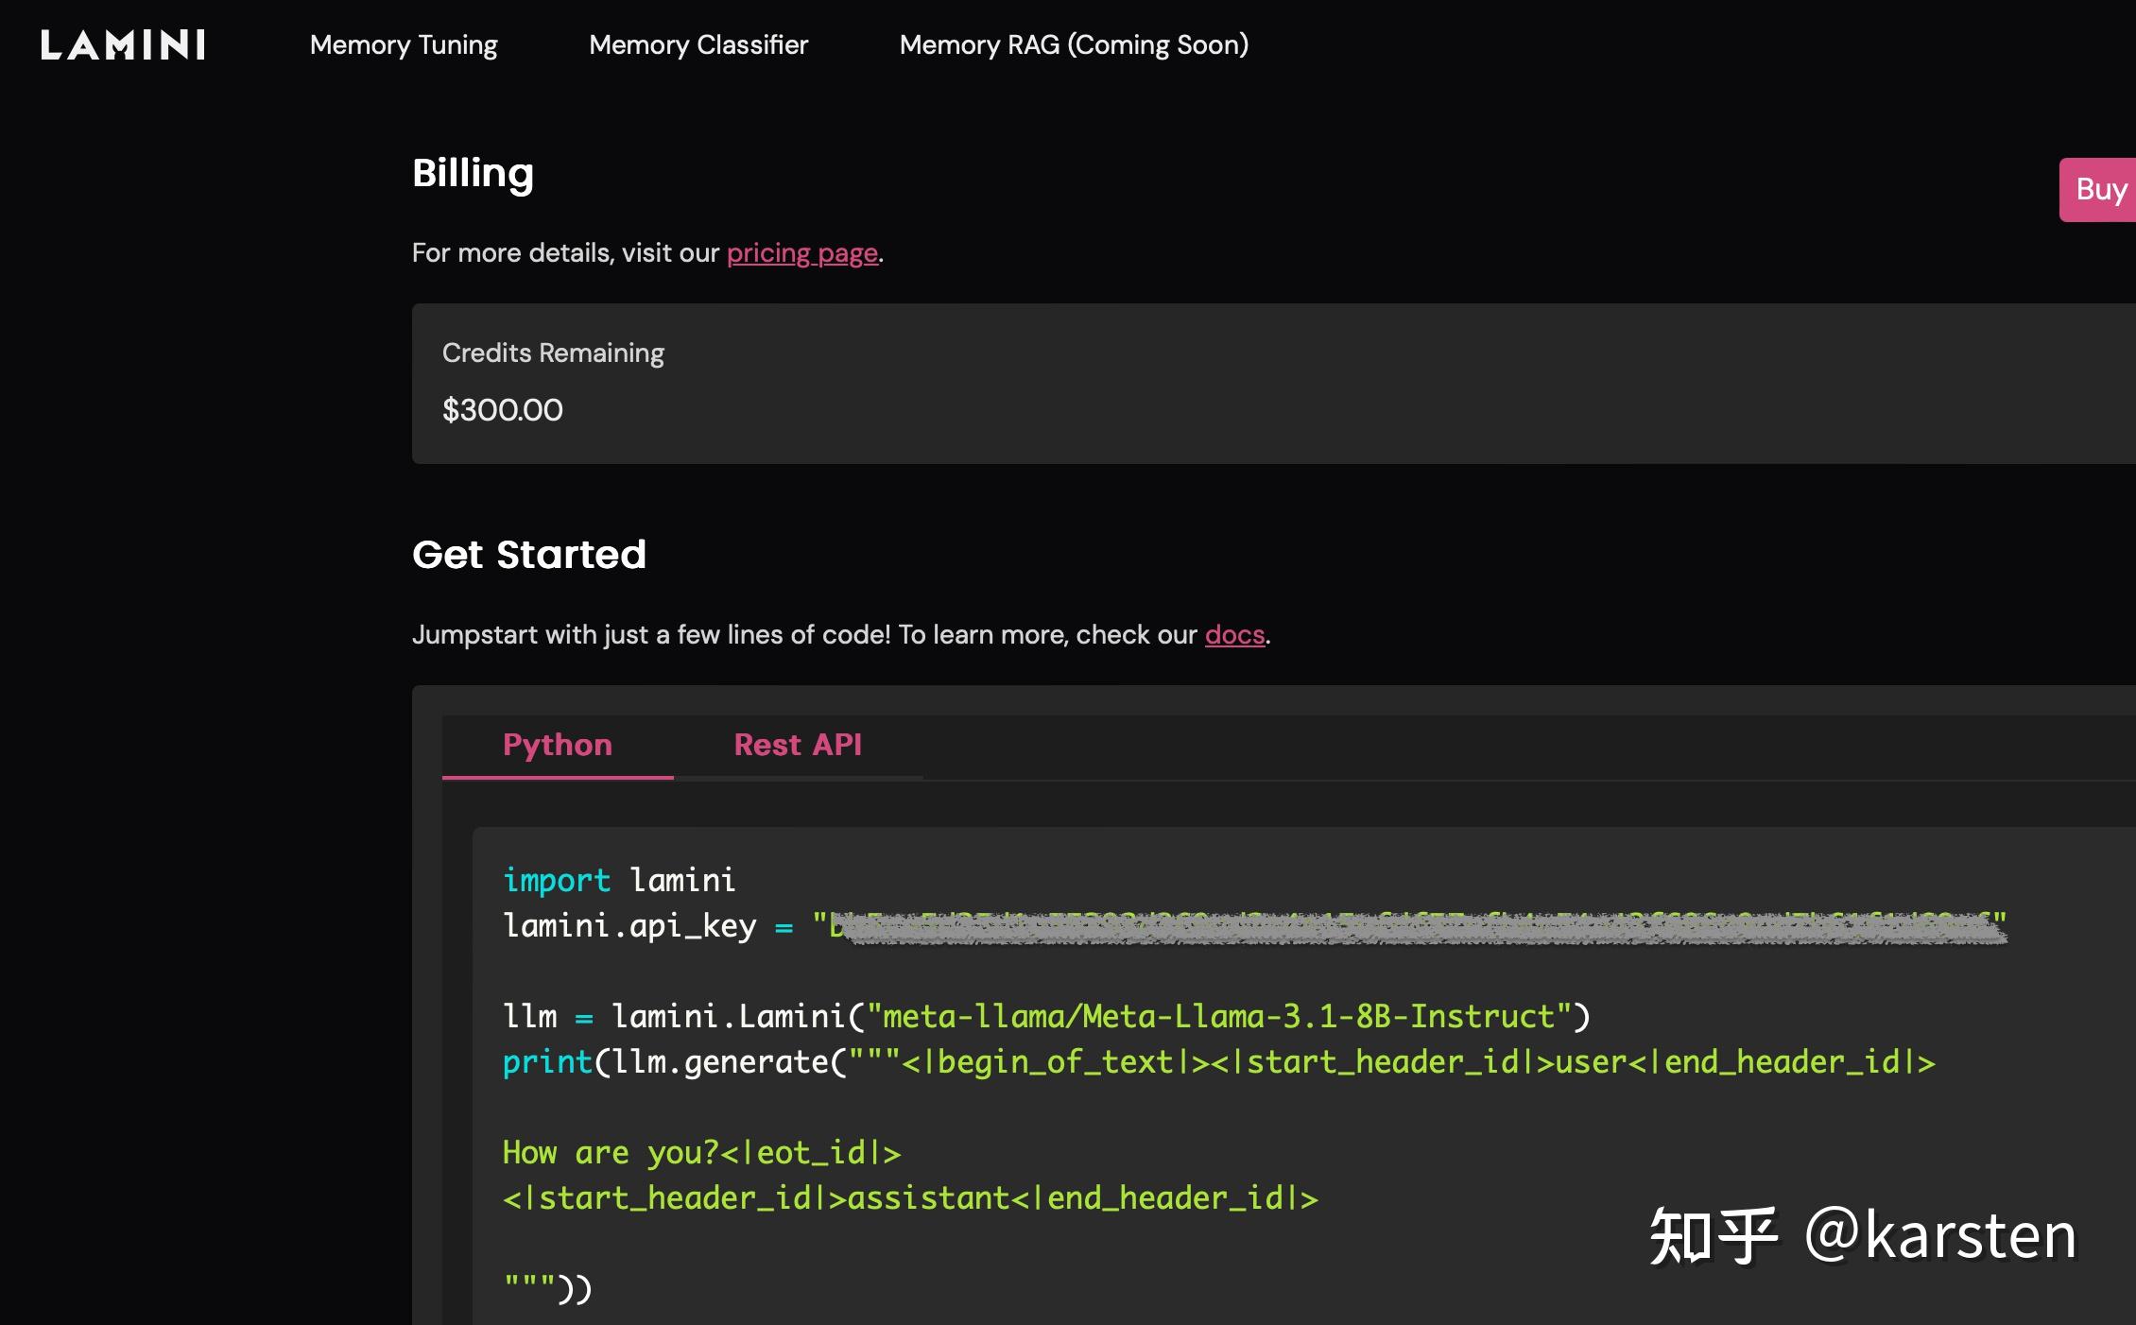Click the LAMINI logo

pyautogui.click(x=123, y=44)
